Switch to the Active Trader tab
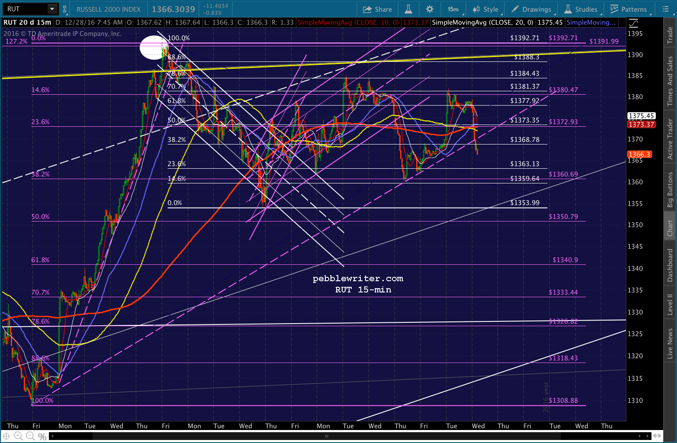This screenshot has width=677, height=443. pos(670,139)
